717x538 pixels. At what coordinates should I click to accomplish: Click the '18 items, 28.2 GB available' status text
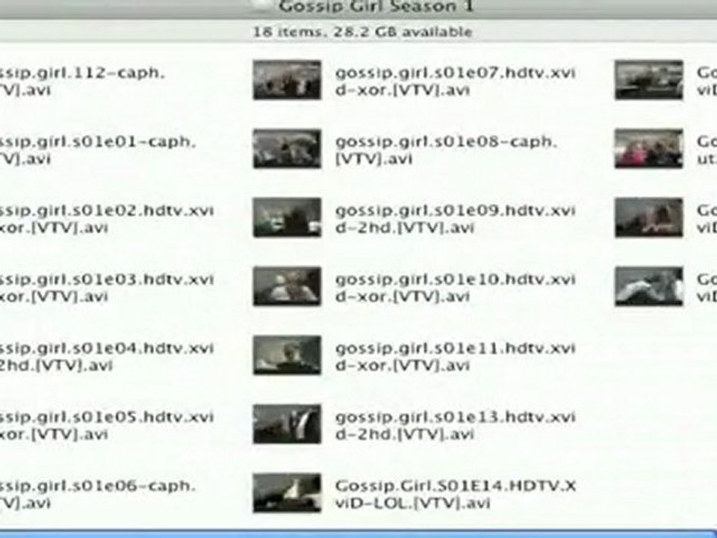tap(363, 31)
